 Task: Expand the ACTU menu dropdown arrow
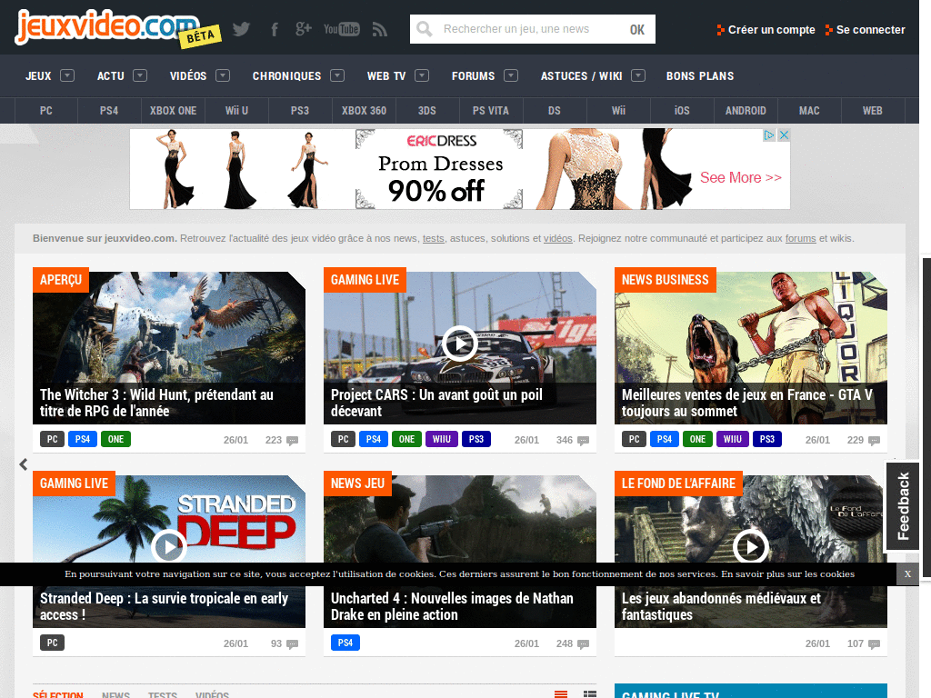tap(140, 75)
